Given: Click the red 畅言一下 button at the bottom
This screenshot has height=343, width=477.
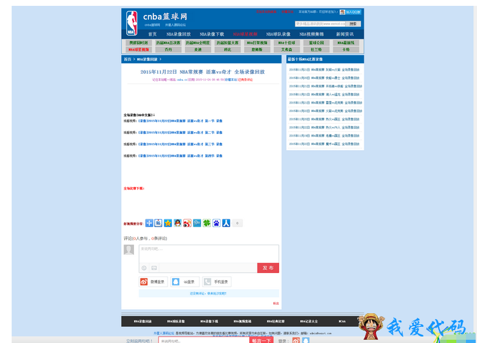Looking at the screenshot, I should [x=261, y=340].
